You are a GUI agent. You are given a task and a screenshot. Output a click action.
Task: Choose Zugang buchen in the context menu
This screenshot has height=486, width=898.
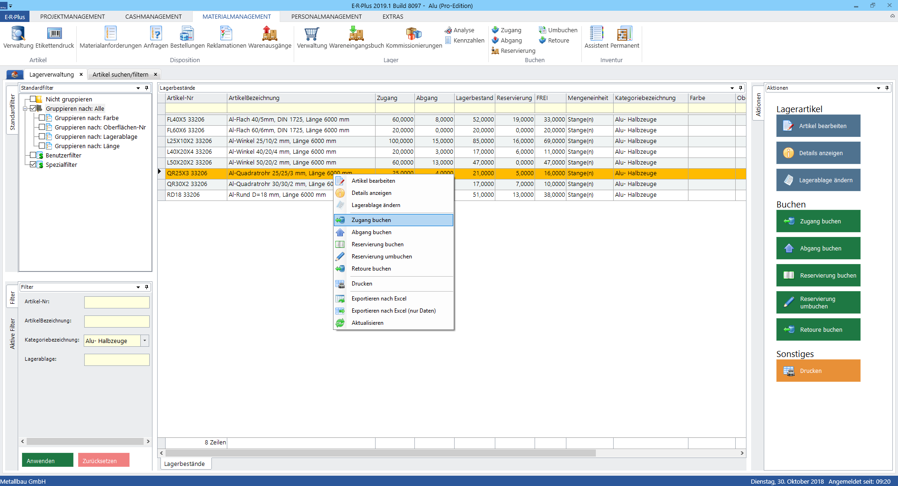click(x=393, y=220)
